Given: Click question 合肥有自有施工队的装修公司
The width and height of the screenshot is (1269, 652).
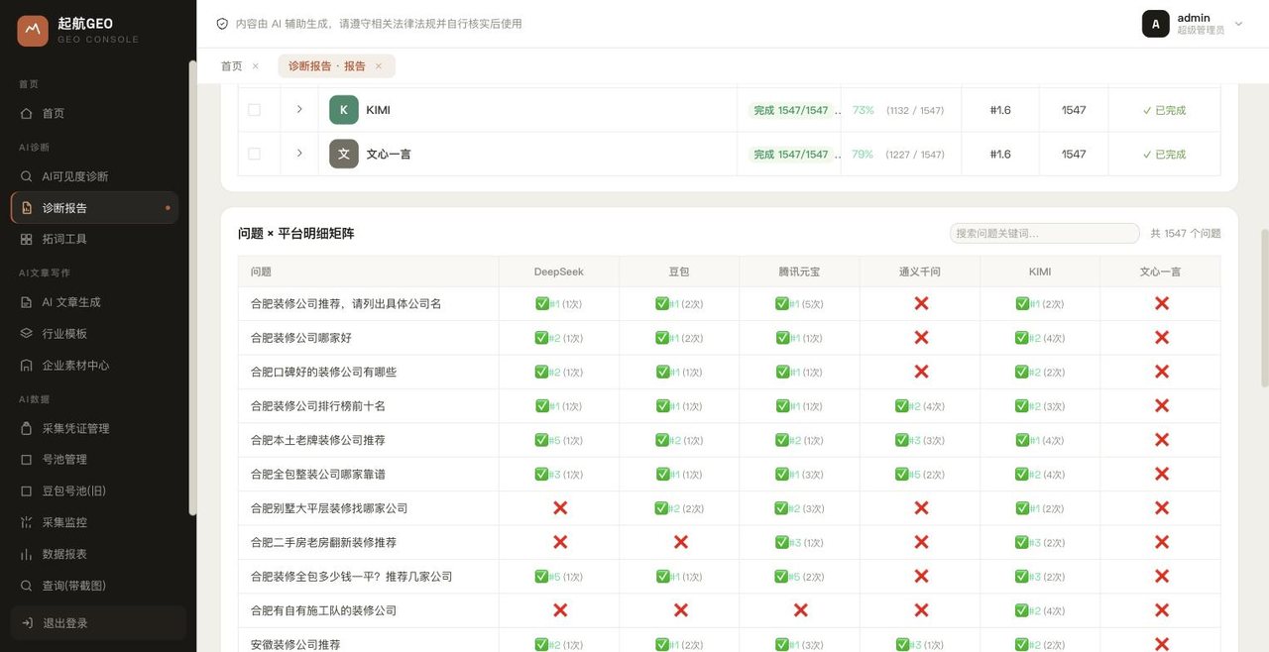Looking at the screenshot, I should (x=323, y=610).
